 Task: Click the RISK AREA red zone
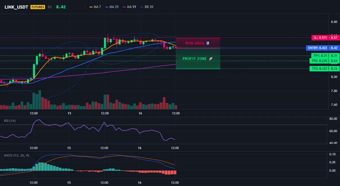point(198,43)
